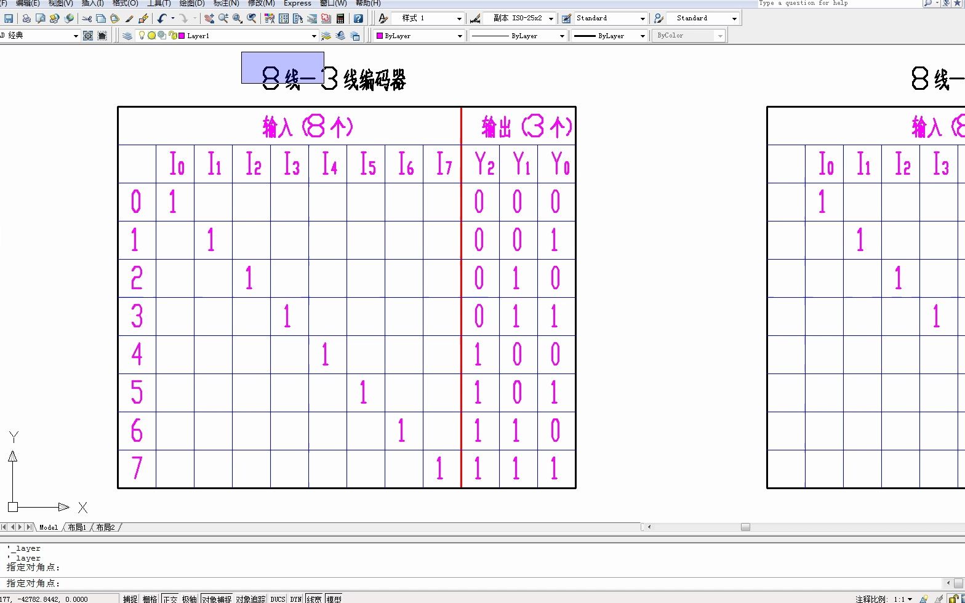Open the Workspace Settings gear icon
The width and height of the screenshot is (965, 603).
coord(88,36)
